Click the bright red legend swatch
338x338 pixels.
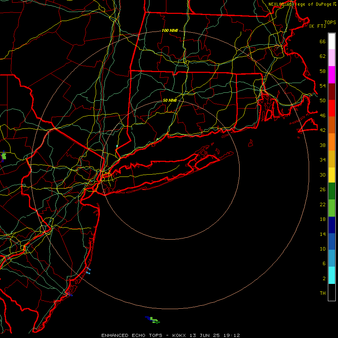click(332, 108)
